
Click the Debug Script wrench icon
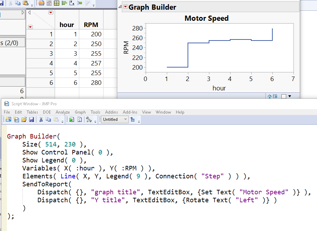[89, 119]
